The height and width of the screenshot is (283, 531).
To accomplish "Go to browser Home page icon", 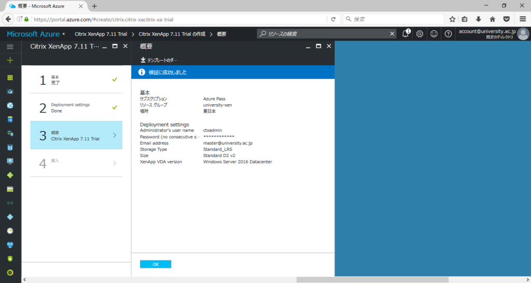I will (493, 19).
